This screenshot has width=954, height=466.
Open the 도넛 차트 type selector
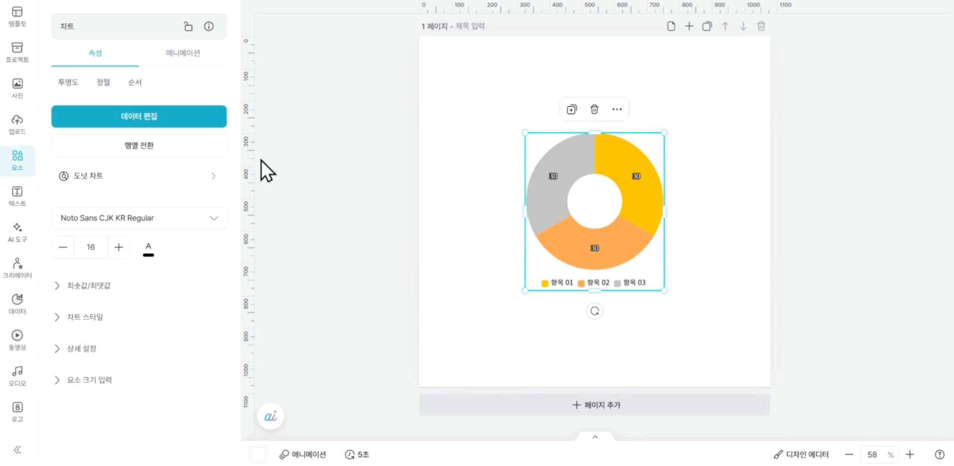click(139, 176)
